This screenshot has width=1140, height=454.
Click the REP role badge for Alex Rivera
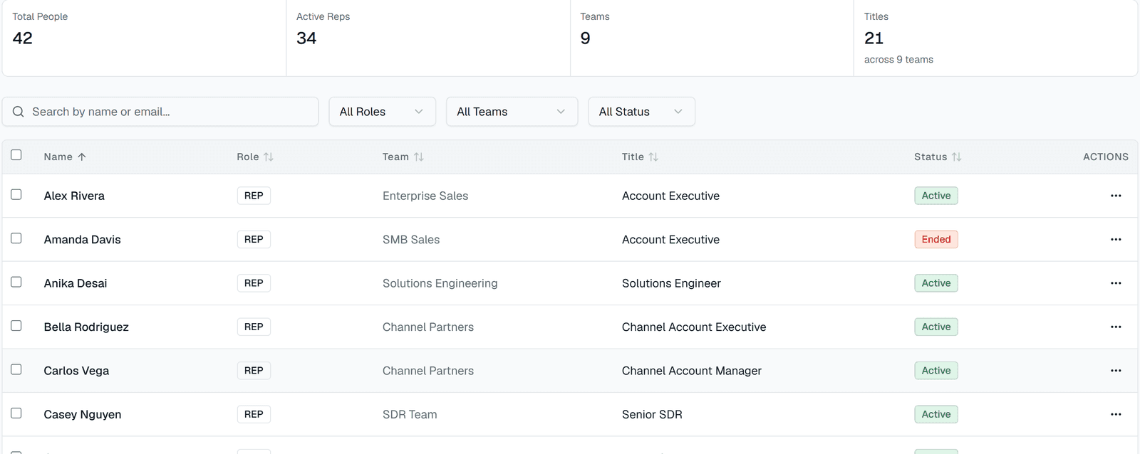(x=254, y=196)
